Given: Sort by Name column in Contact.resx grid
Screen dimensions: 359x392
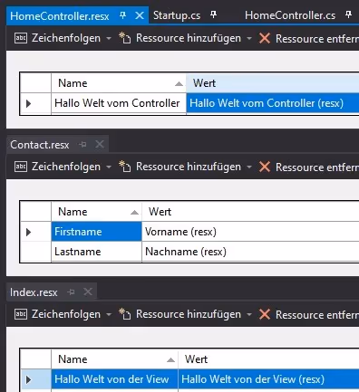Looking at the screenshot, I should (x=96, y=212).
